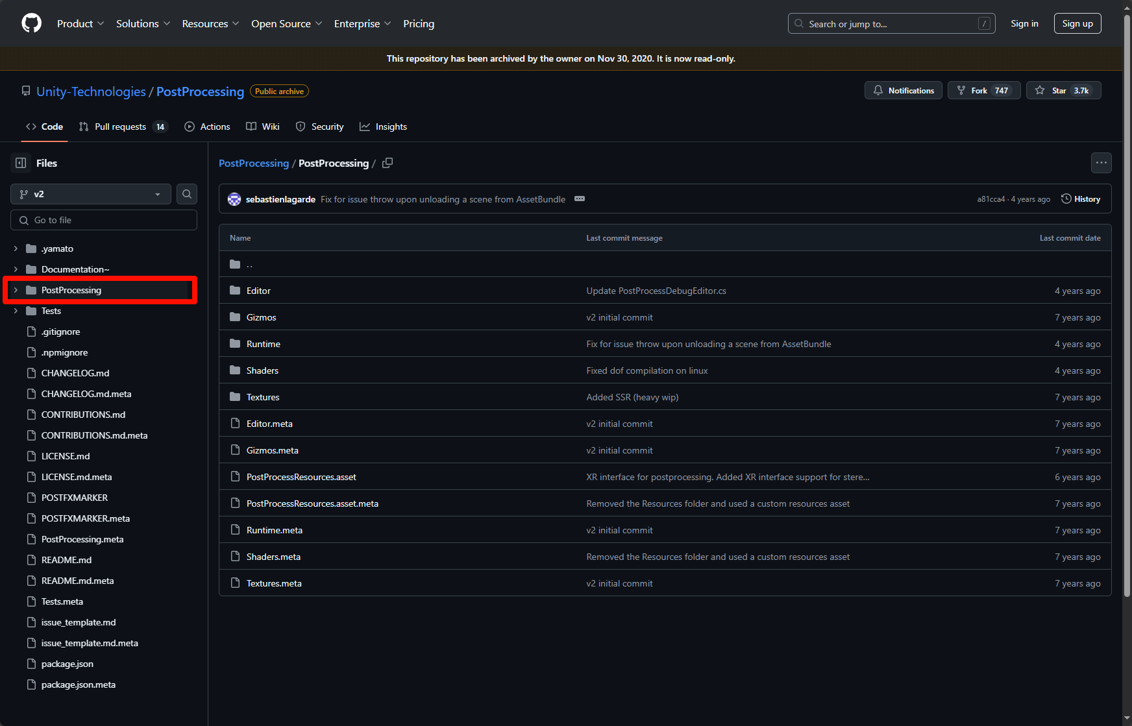The height and width of the screenshot is (726, 1132).
Task: Click the file search magnifier button
Action: 187,194
